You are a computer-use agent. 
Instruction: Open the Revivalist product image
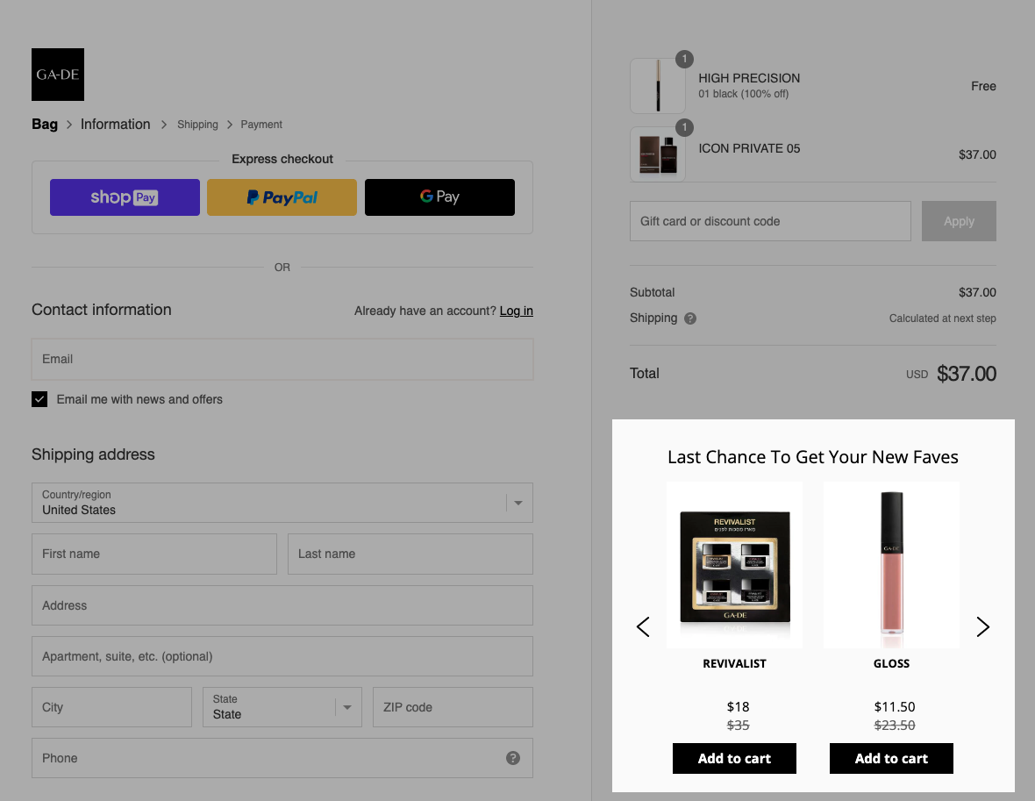(735, 565)
